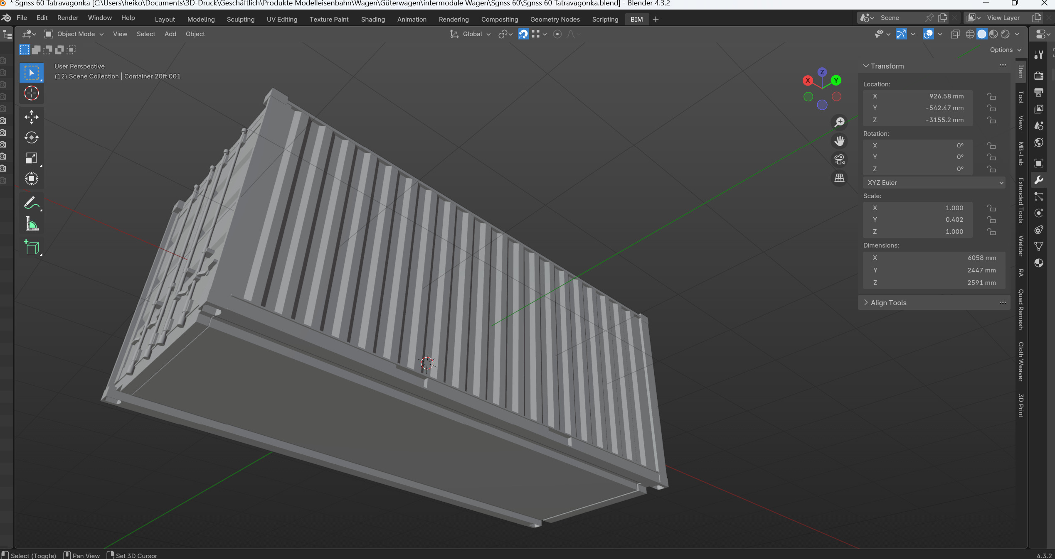Screen dimensions: 1055x559
Task: Add a new workspace with plus button
Action: 656,20
